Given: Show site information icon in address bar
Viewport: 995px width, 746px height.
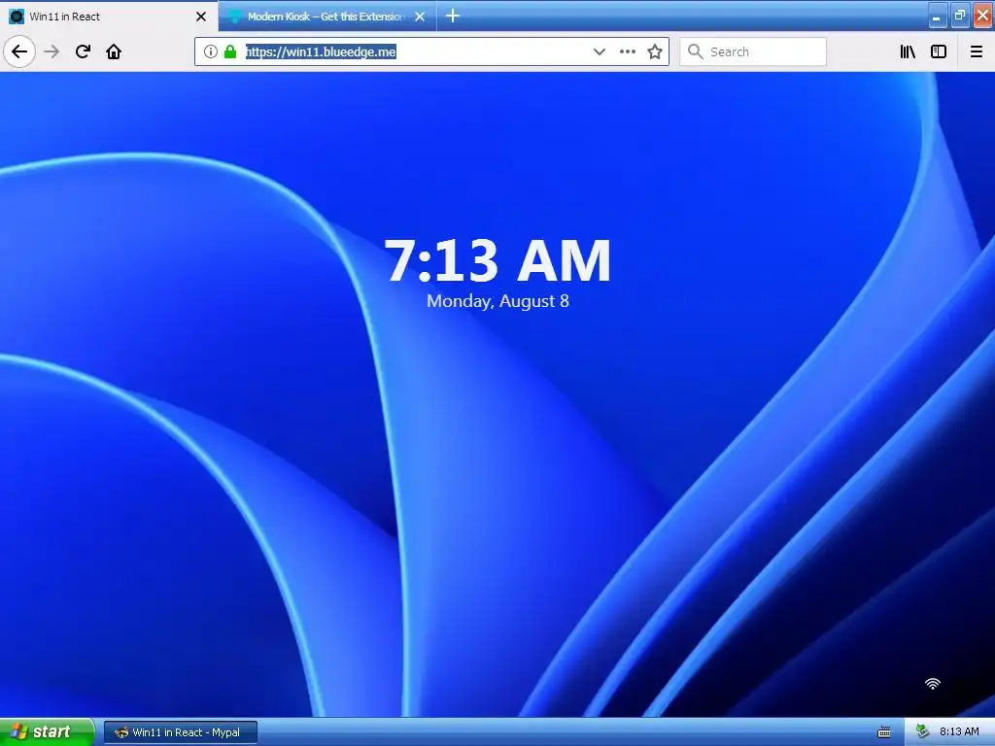Looking at the screenshot, I should click(211, 52).
